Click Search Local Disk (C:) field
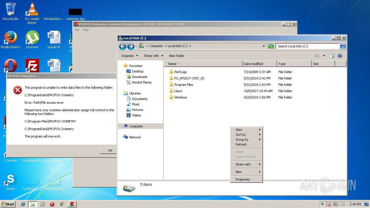The image size is (370, 208). pos(308,46)
